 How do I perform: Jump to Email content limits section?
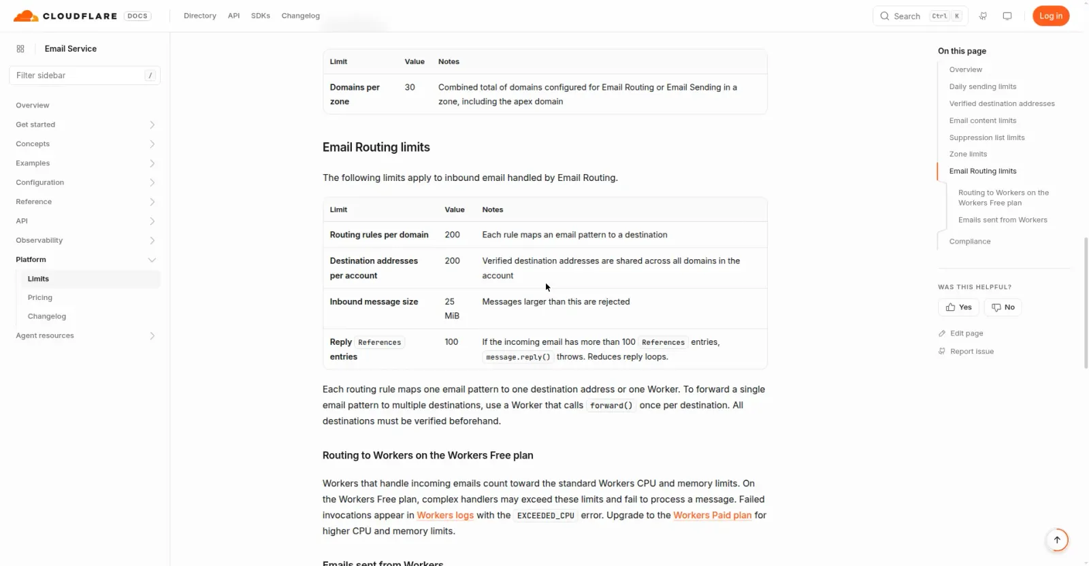click(x=983, y=121)
